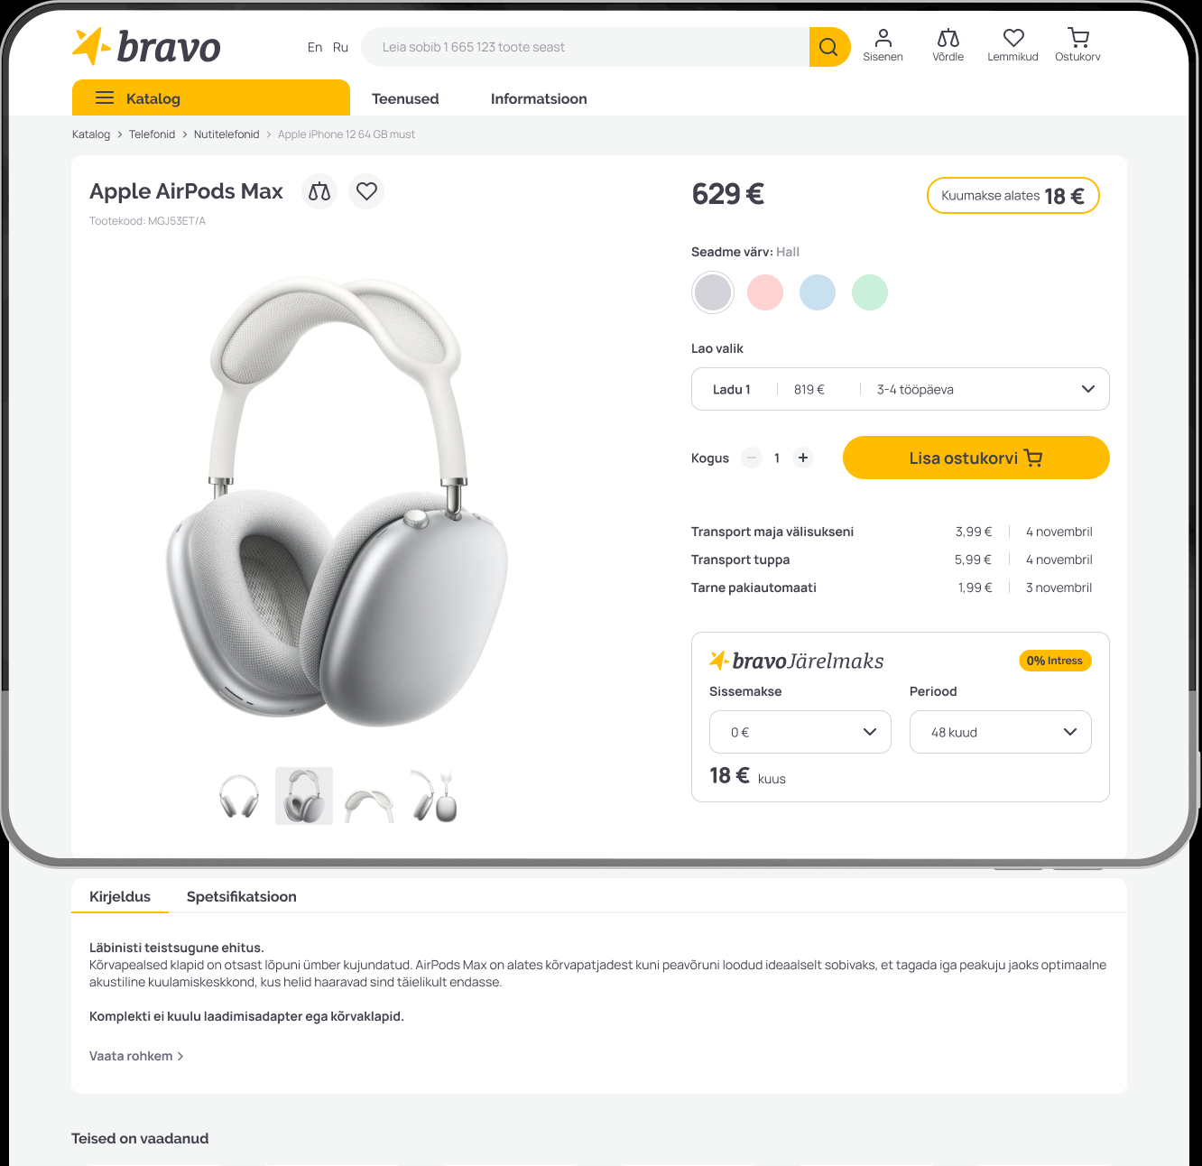Screen dimensions: 1202x1166
Task: Decrease quantity with minus button
Action: coord(752,458)
